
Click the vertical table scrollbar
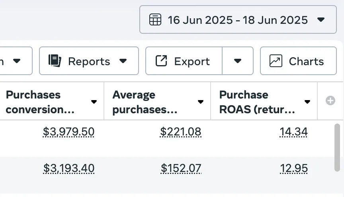pos(337,147)
